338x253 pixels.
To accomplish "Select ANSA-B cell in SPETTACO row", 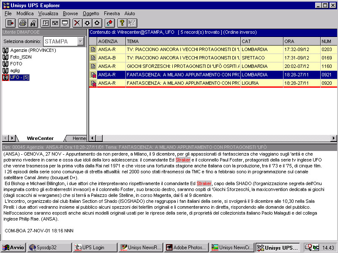I will click(111, 58).
